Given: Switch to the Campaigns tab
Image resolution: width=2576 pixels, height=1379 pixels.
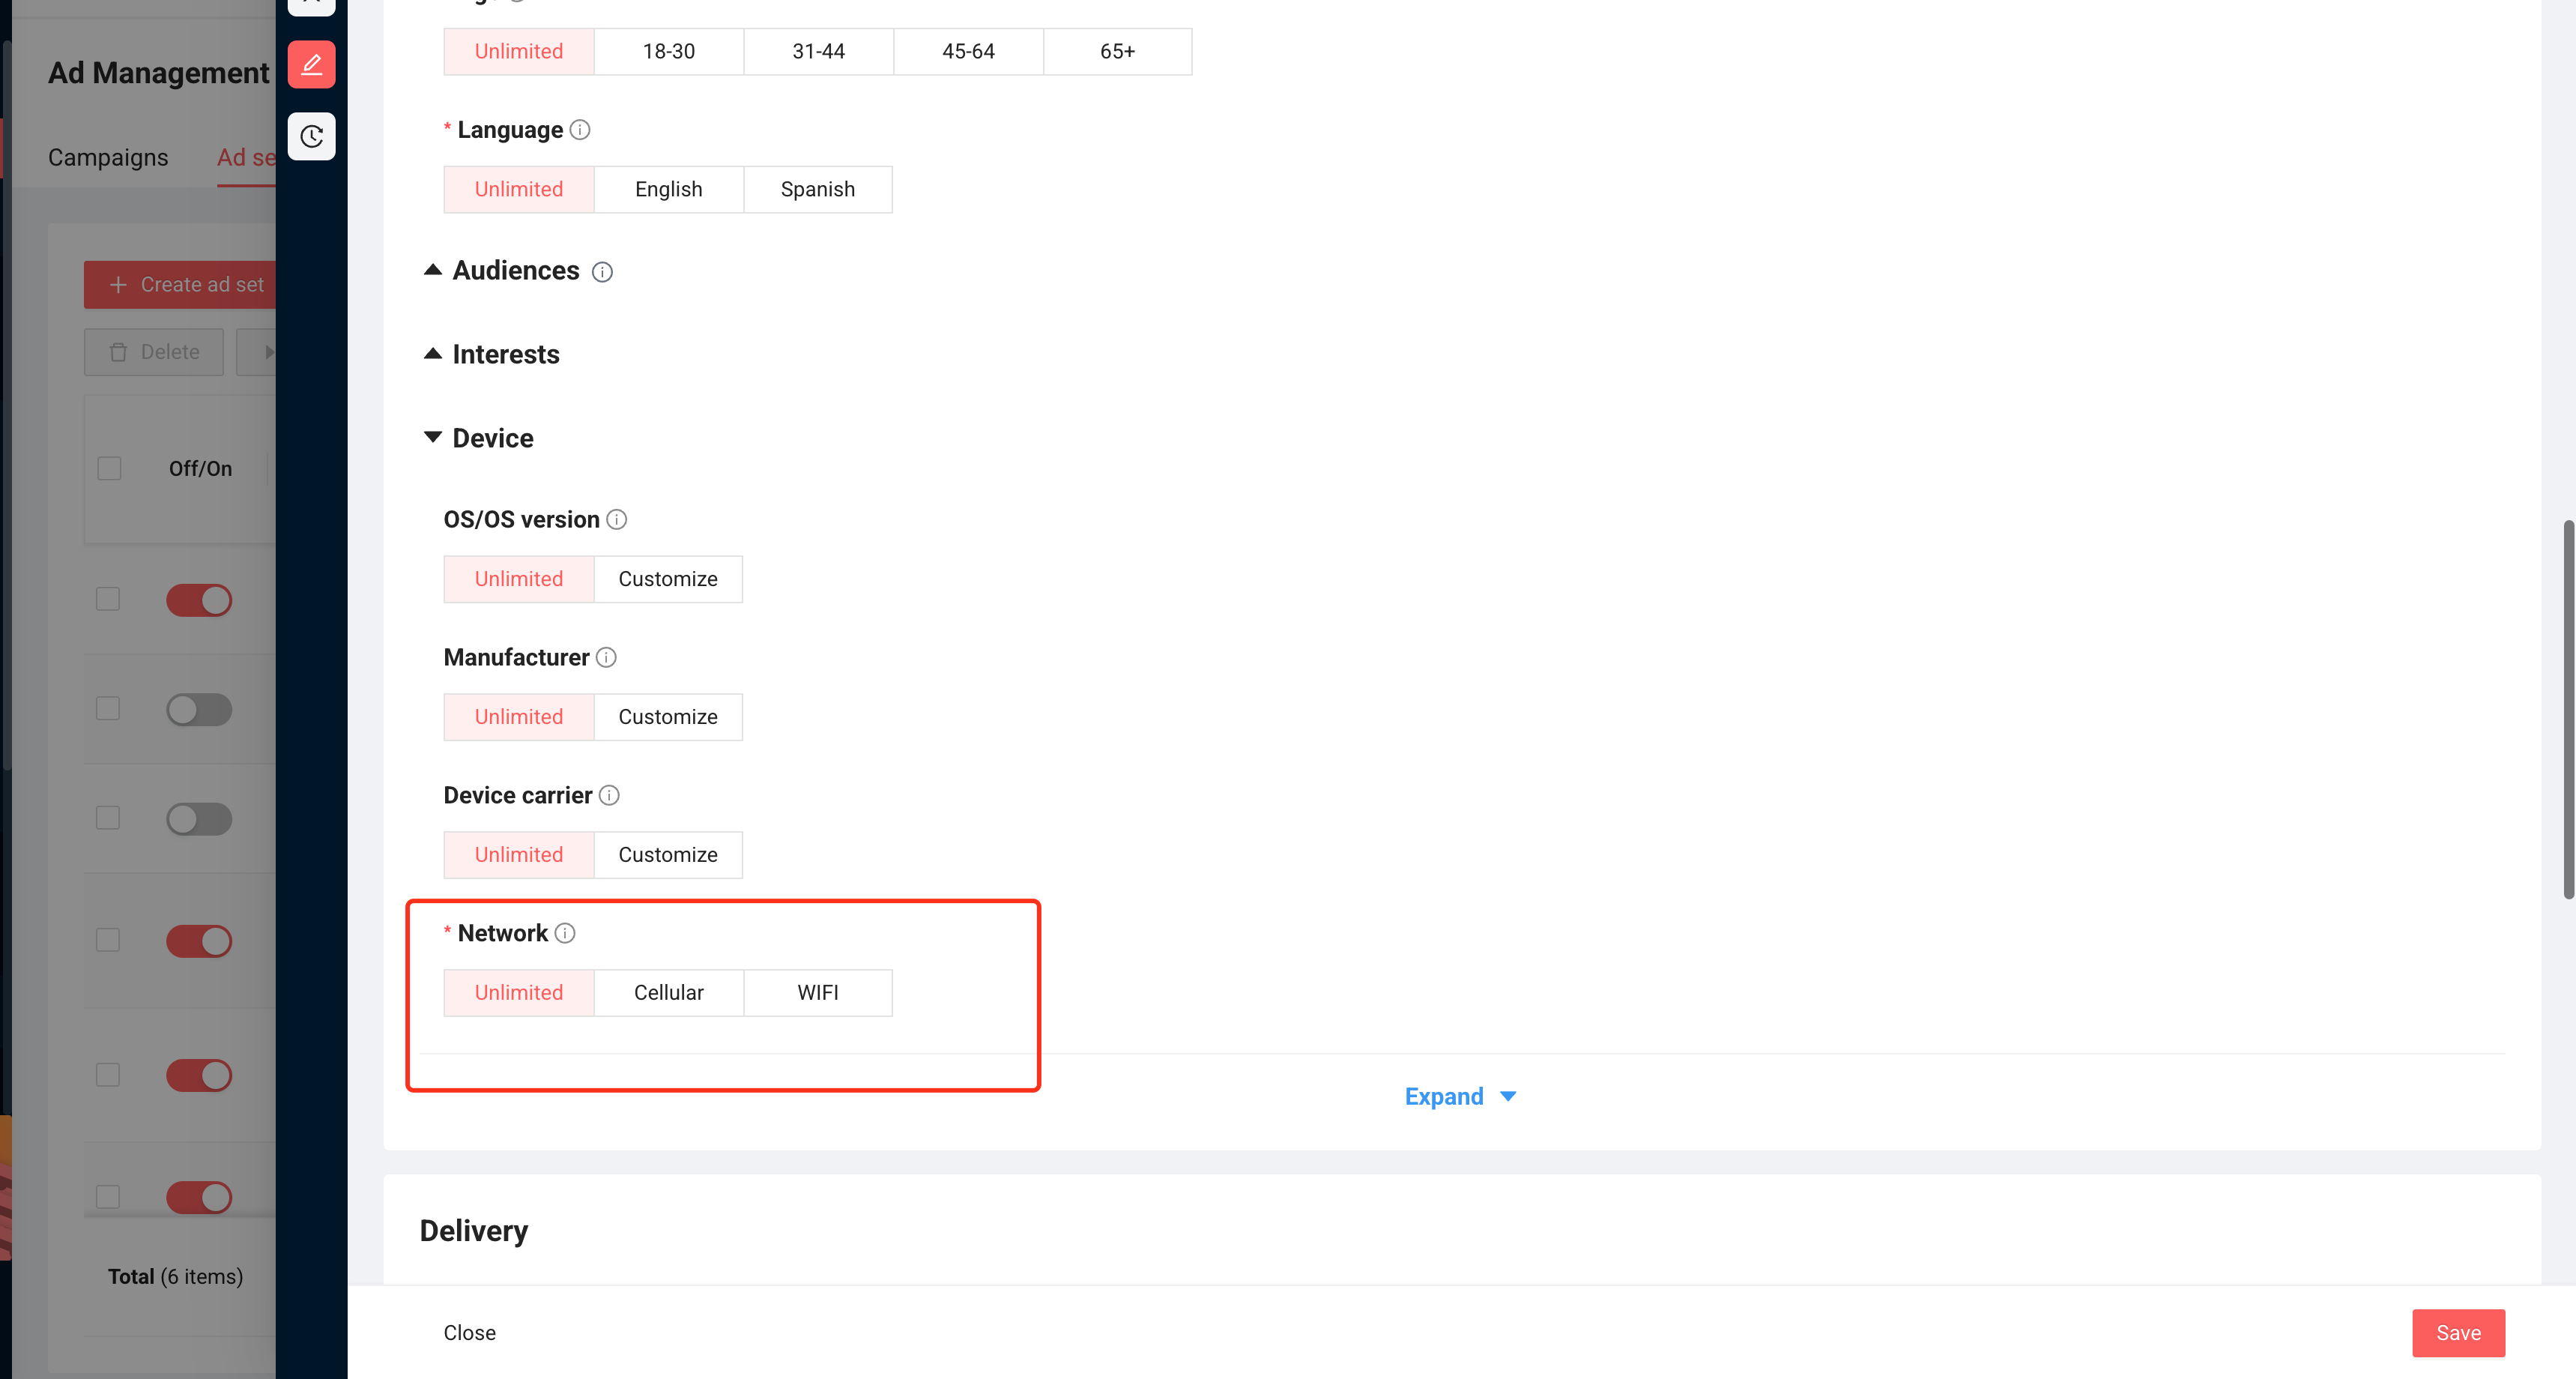Looking at the screenshot, I should (x=108, y=158).
